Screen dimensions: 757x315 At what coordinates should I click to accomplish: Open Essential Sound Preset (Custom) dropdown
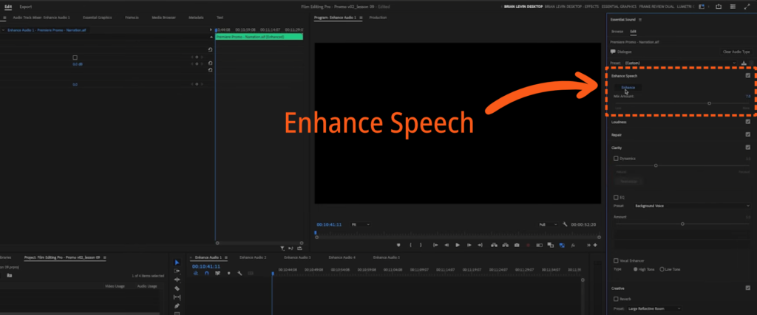point(680,63)
